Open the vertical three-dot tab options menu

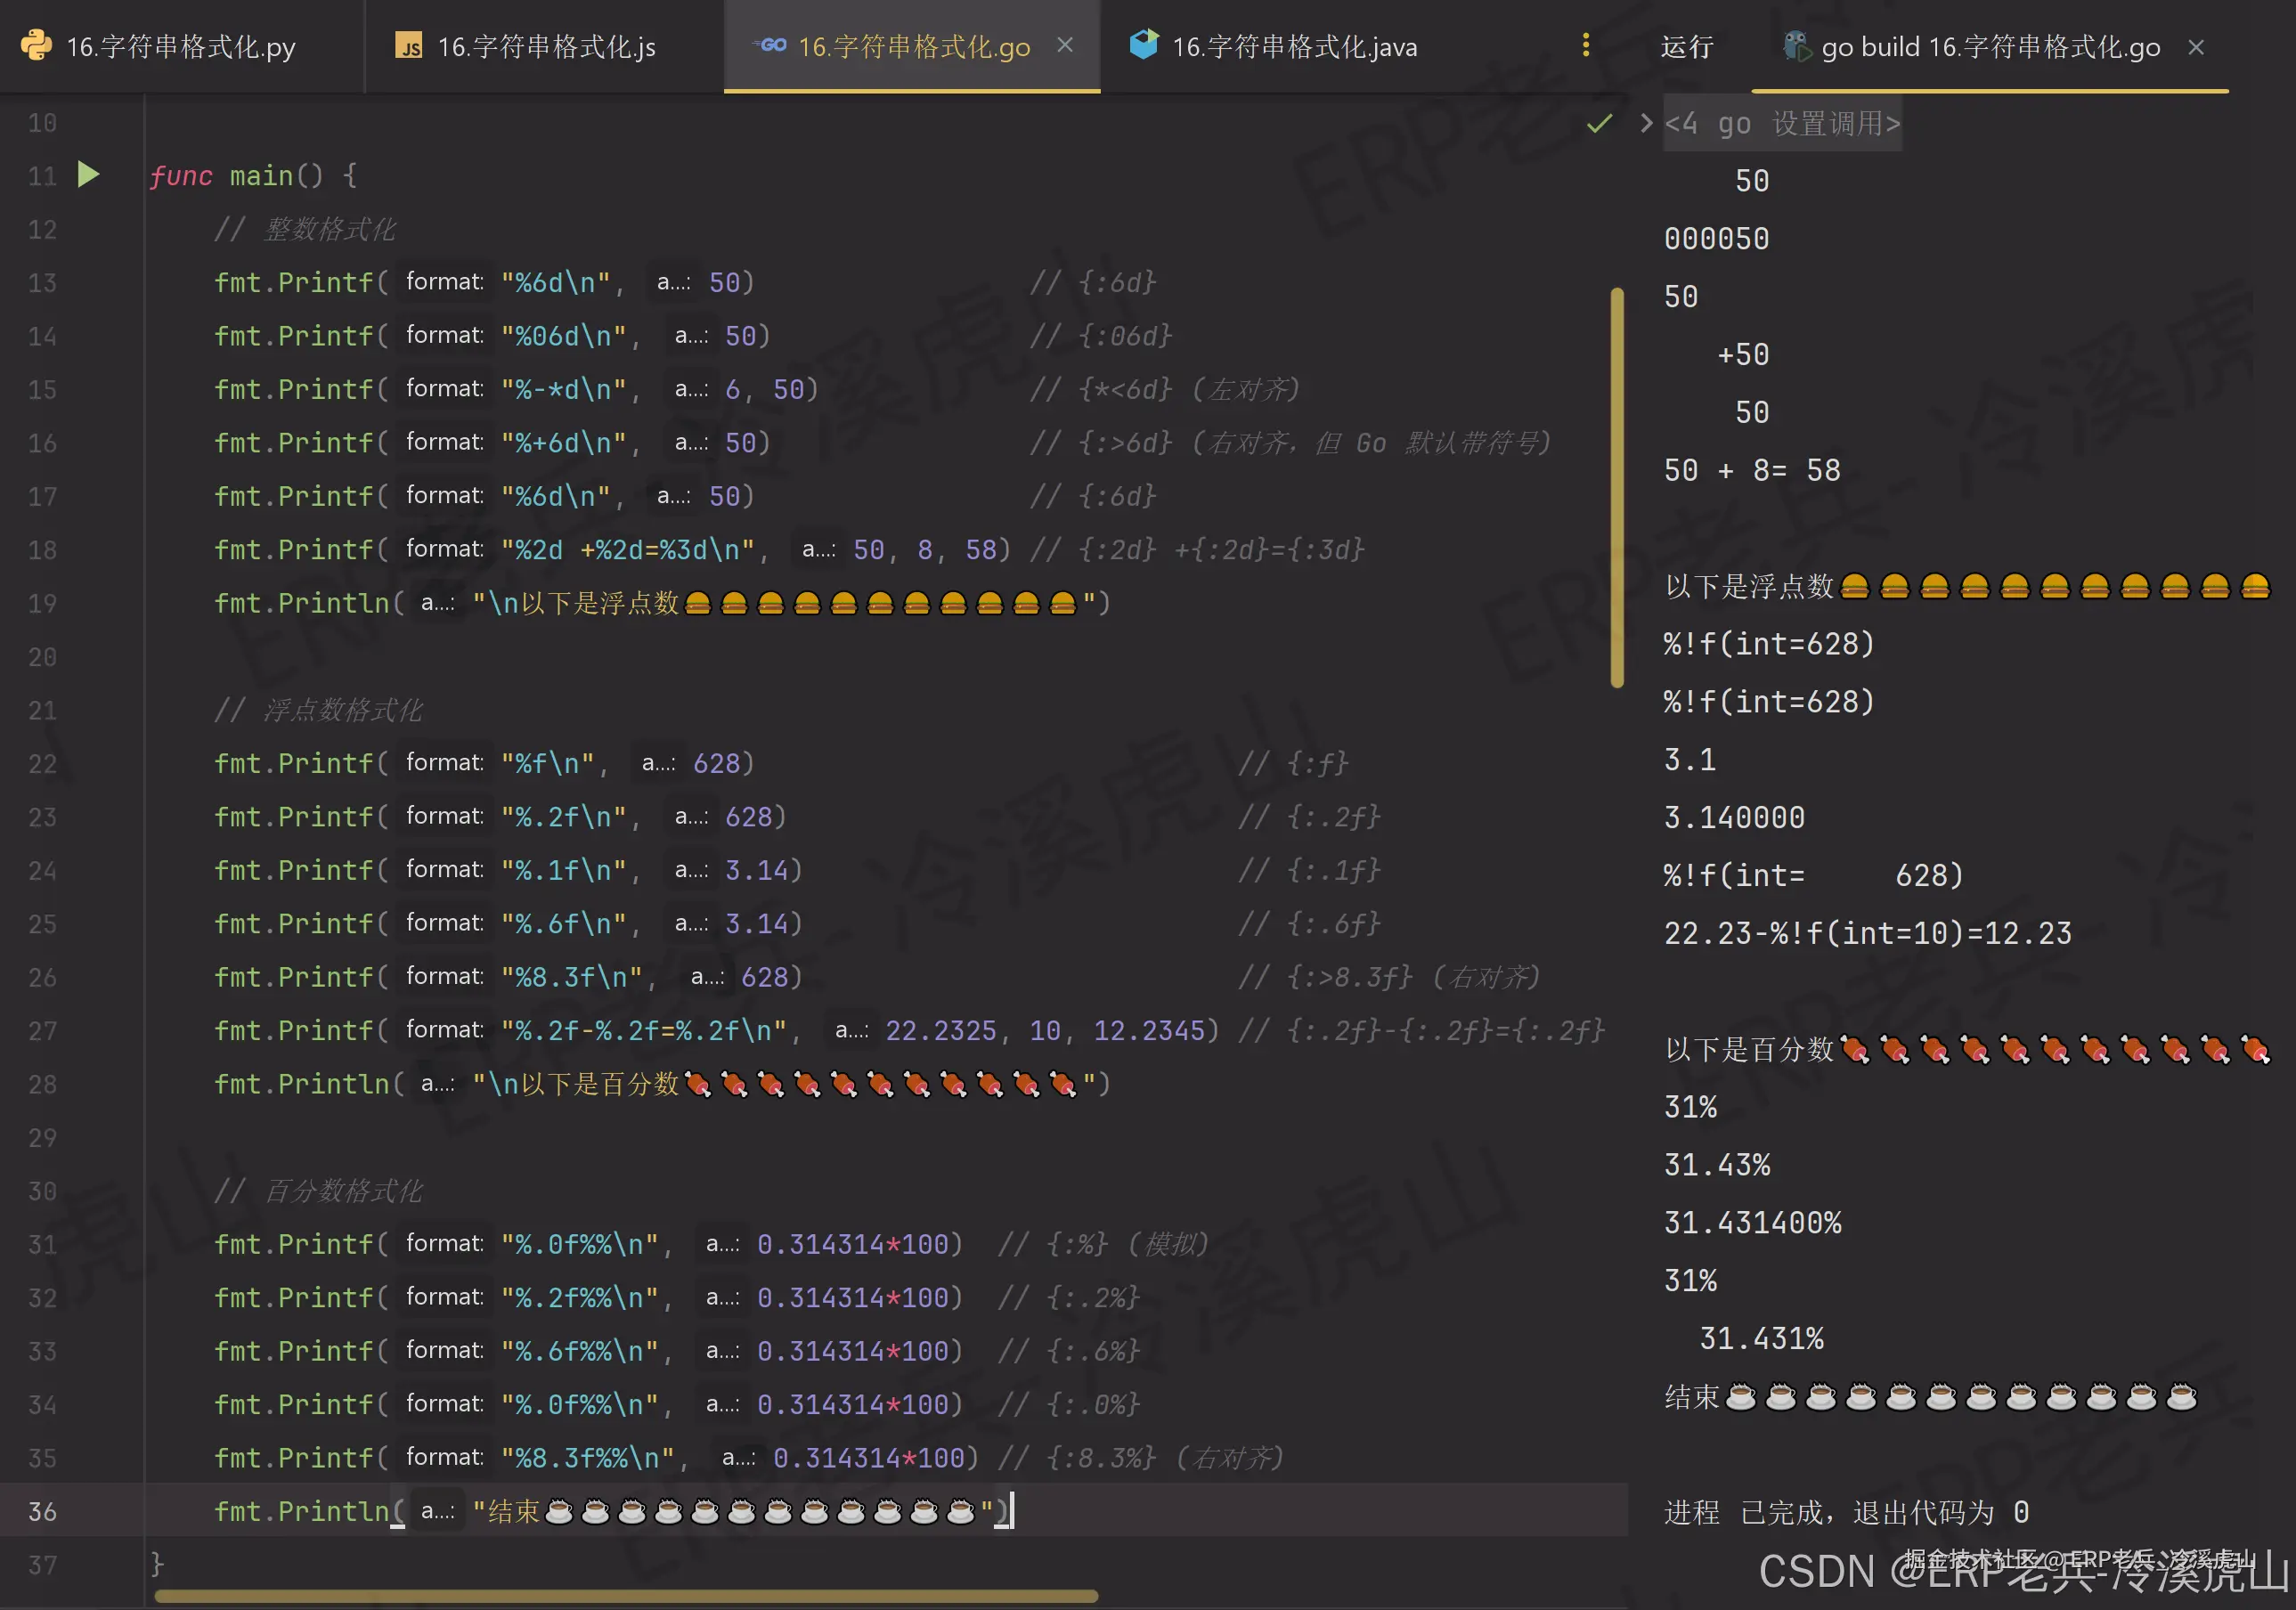pyautogui.click(x=1585, y=45)
